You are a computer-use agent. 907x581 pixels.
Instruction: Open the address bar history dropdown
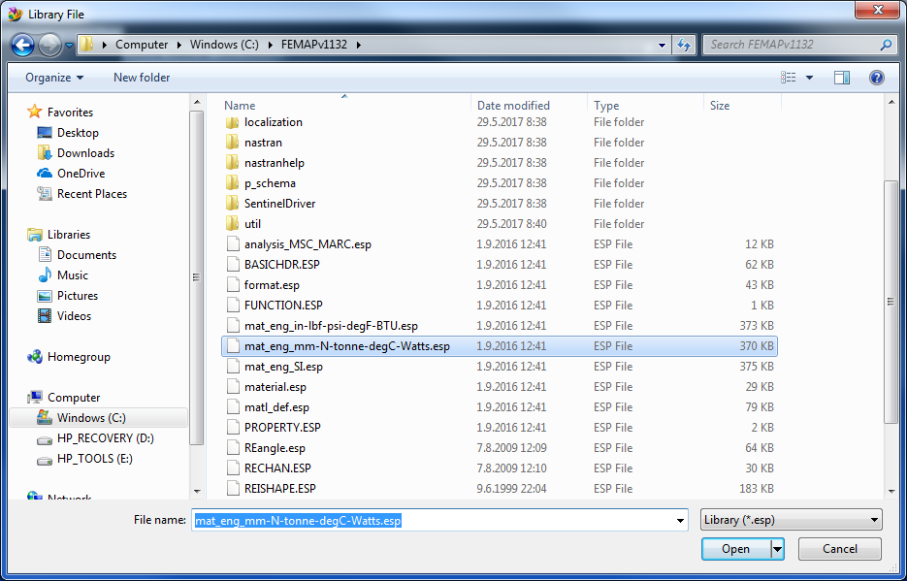tap(663, 45)
